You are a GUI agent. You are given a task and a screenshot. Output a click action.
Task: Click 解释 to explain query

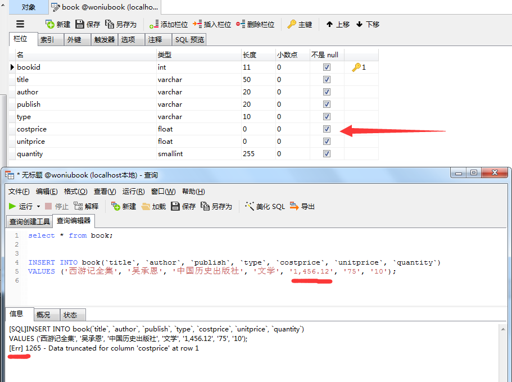click(x=86, y=206)
